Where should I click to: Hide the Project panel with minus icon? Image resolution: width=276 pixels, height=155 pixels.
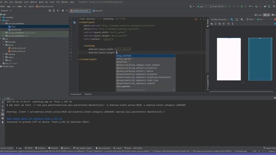(67, 11)
